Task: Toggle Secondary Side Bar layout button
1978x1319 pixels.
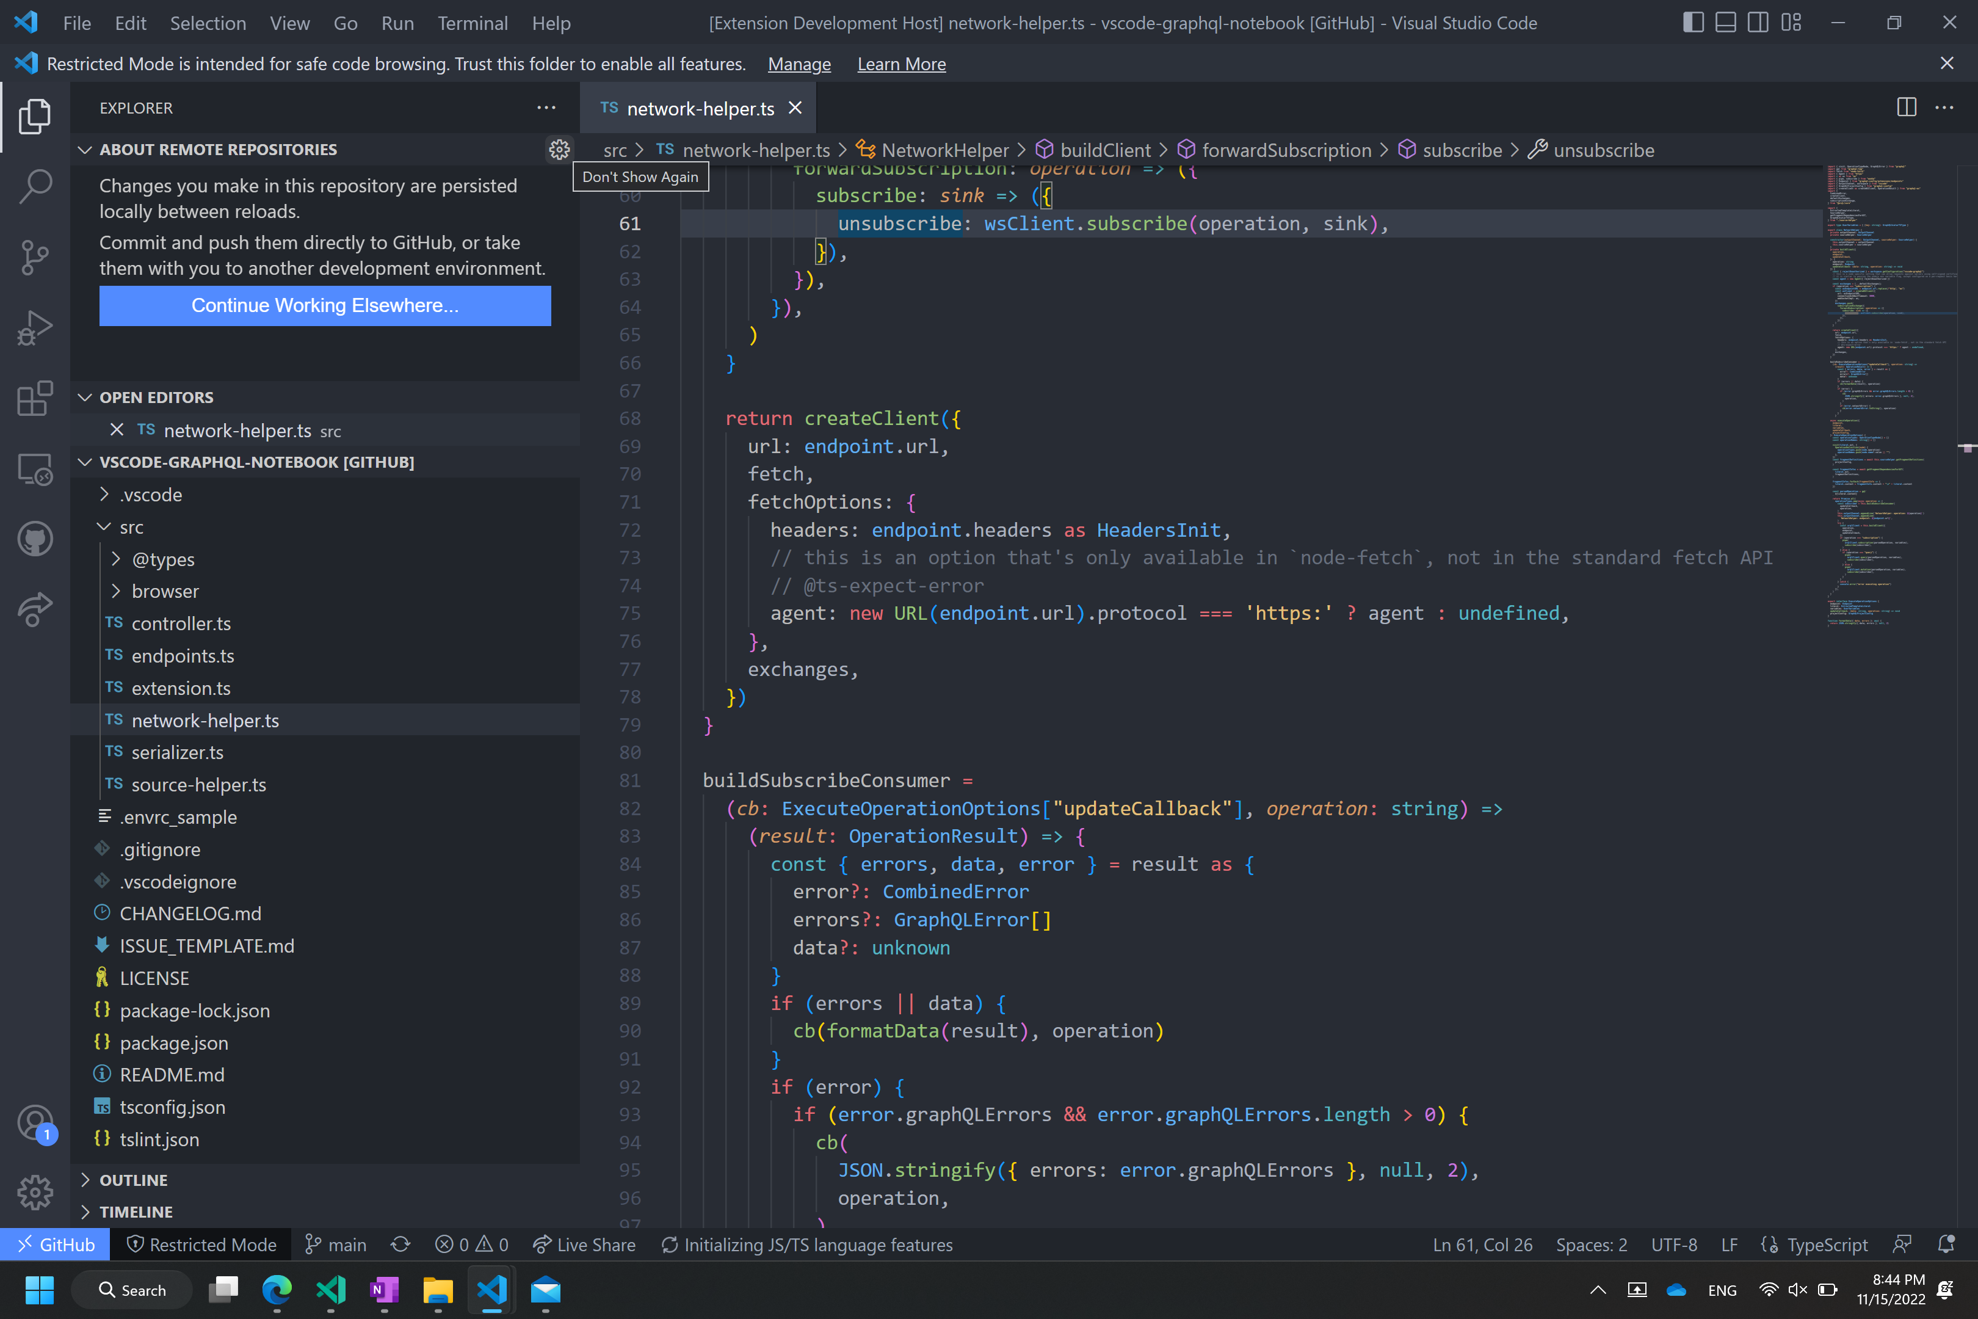Action: 1758,23
